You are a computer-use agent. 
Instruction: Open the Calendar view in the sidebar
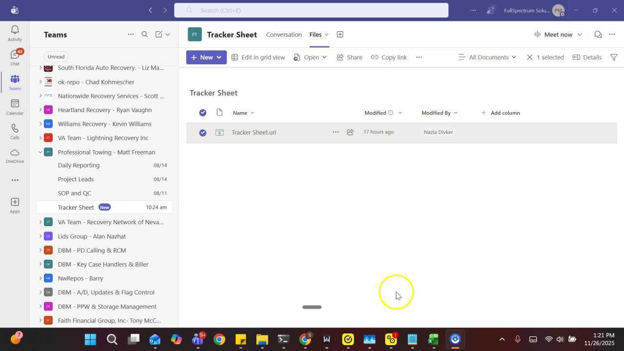15,107
